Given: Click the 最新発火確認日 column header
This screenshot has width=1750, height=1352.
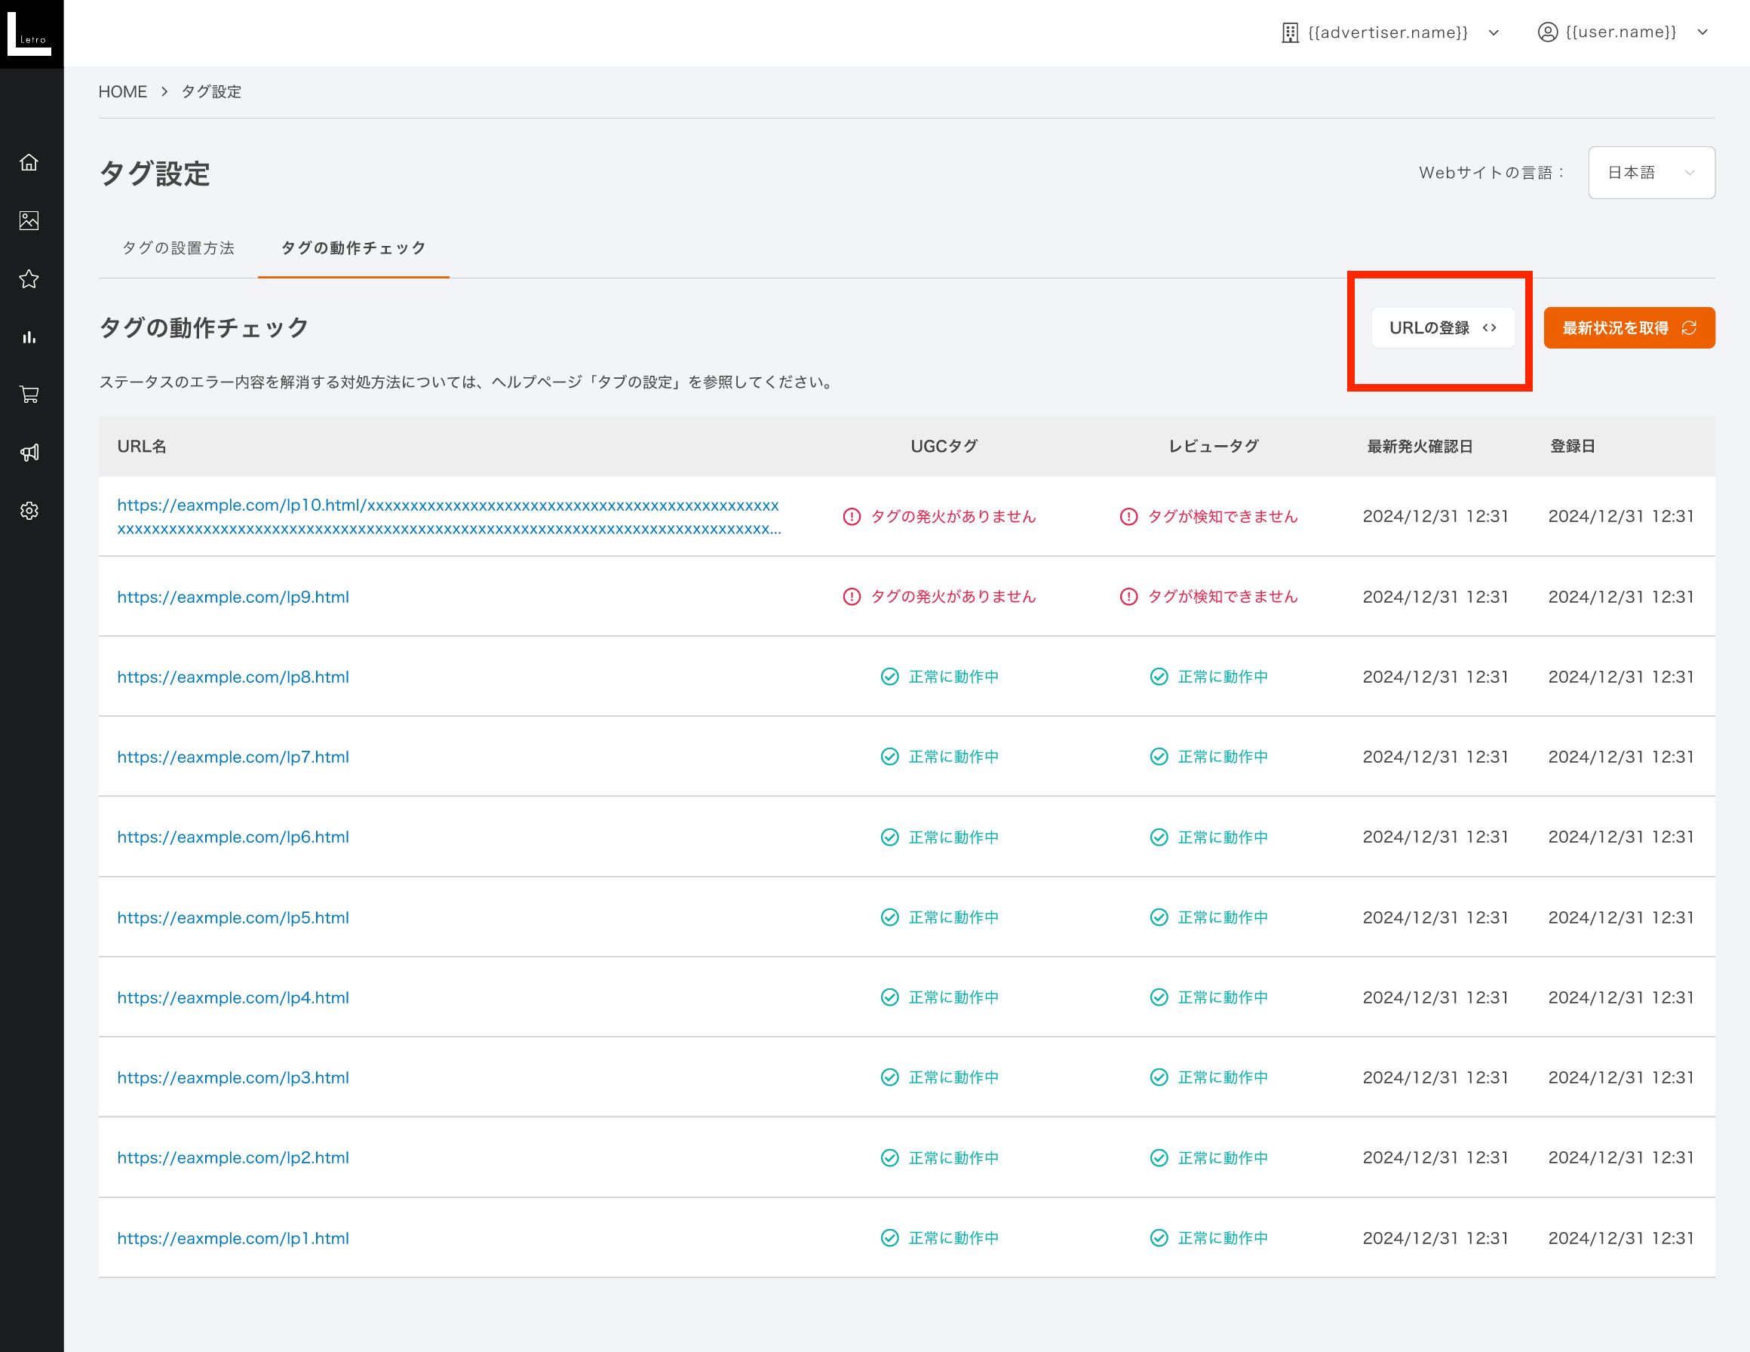Looking at the screenshot, I should (1419, 447).
